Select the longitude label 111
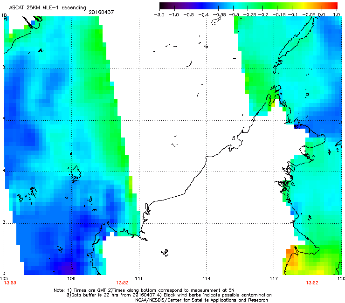 [x=138, y=279]
